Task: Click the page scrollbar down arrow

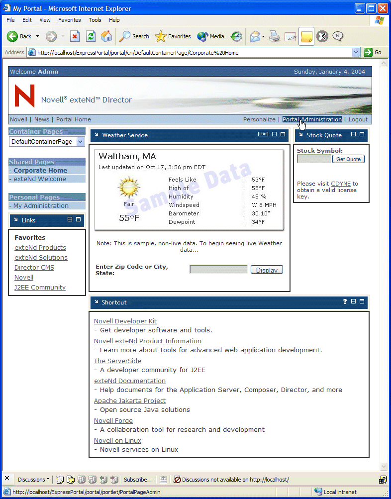Action: click(384, 467)
